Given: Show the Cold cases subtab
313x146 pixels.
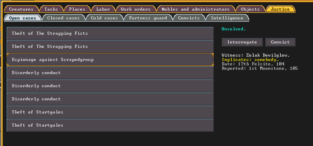Looking at the screenshot, I should point(104,18).
